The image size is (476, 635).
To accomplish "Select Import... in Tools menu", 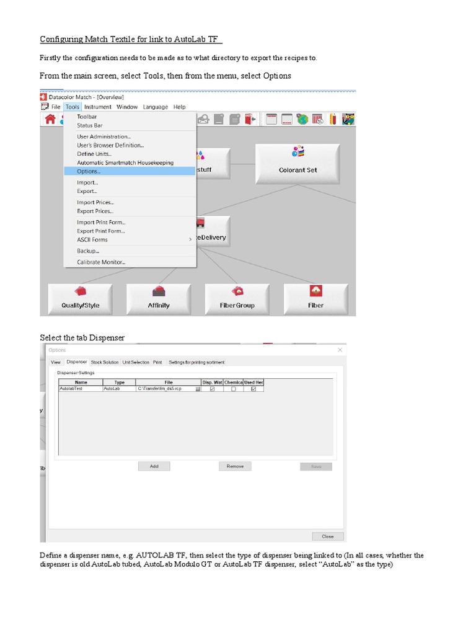I will click(130, 183).
